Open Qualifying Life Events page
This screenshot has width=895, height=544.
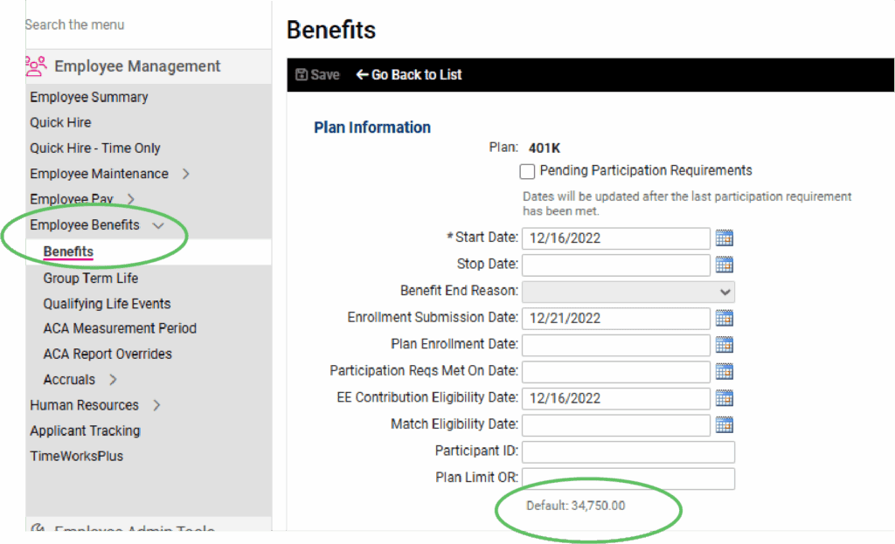[x=107, y=303]
